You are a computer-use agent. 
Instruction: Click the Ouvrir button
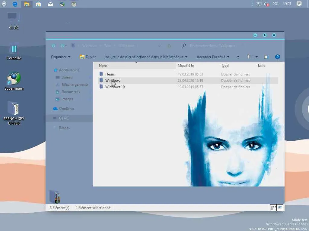coord(88,57)
